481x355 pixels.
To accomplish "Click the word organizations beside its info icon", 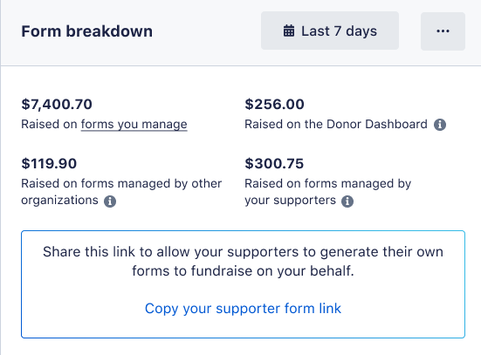I will pos(60,201).
